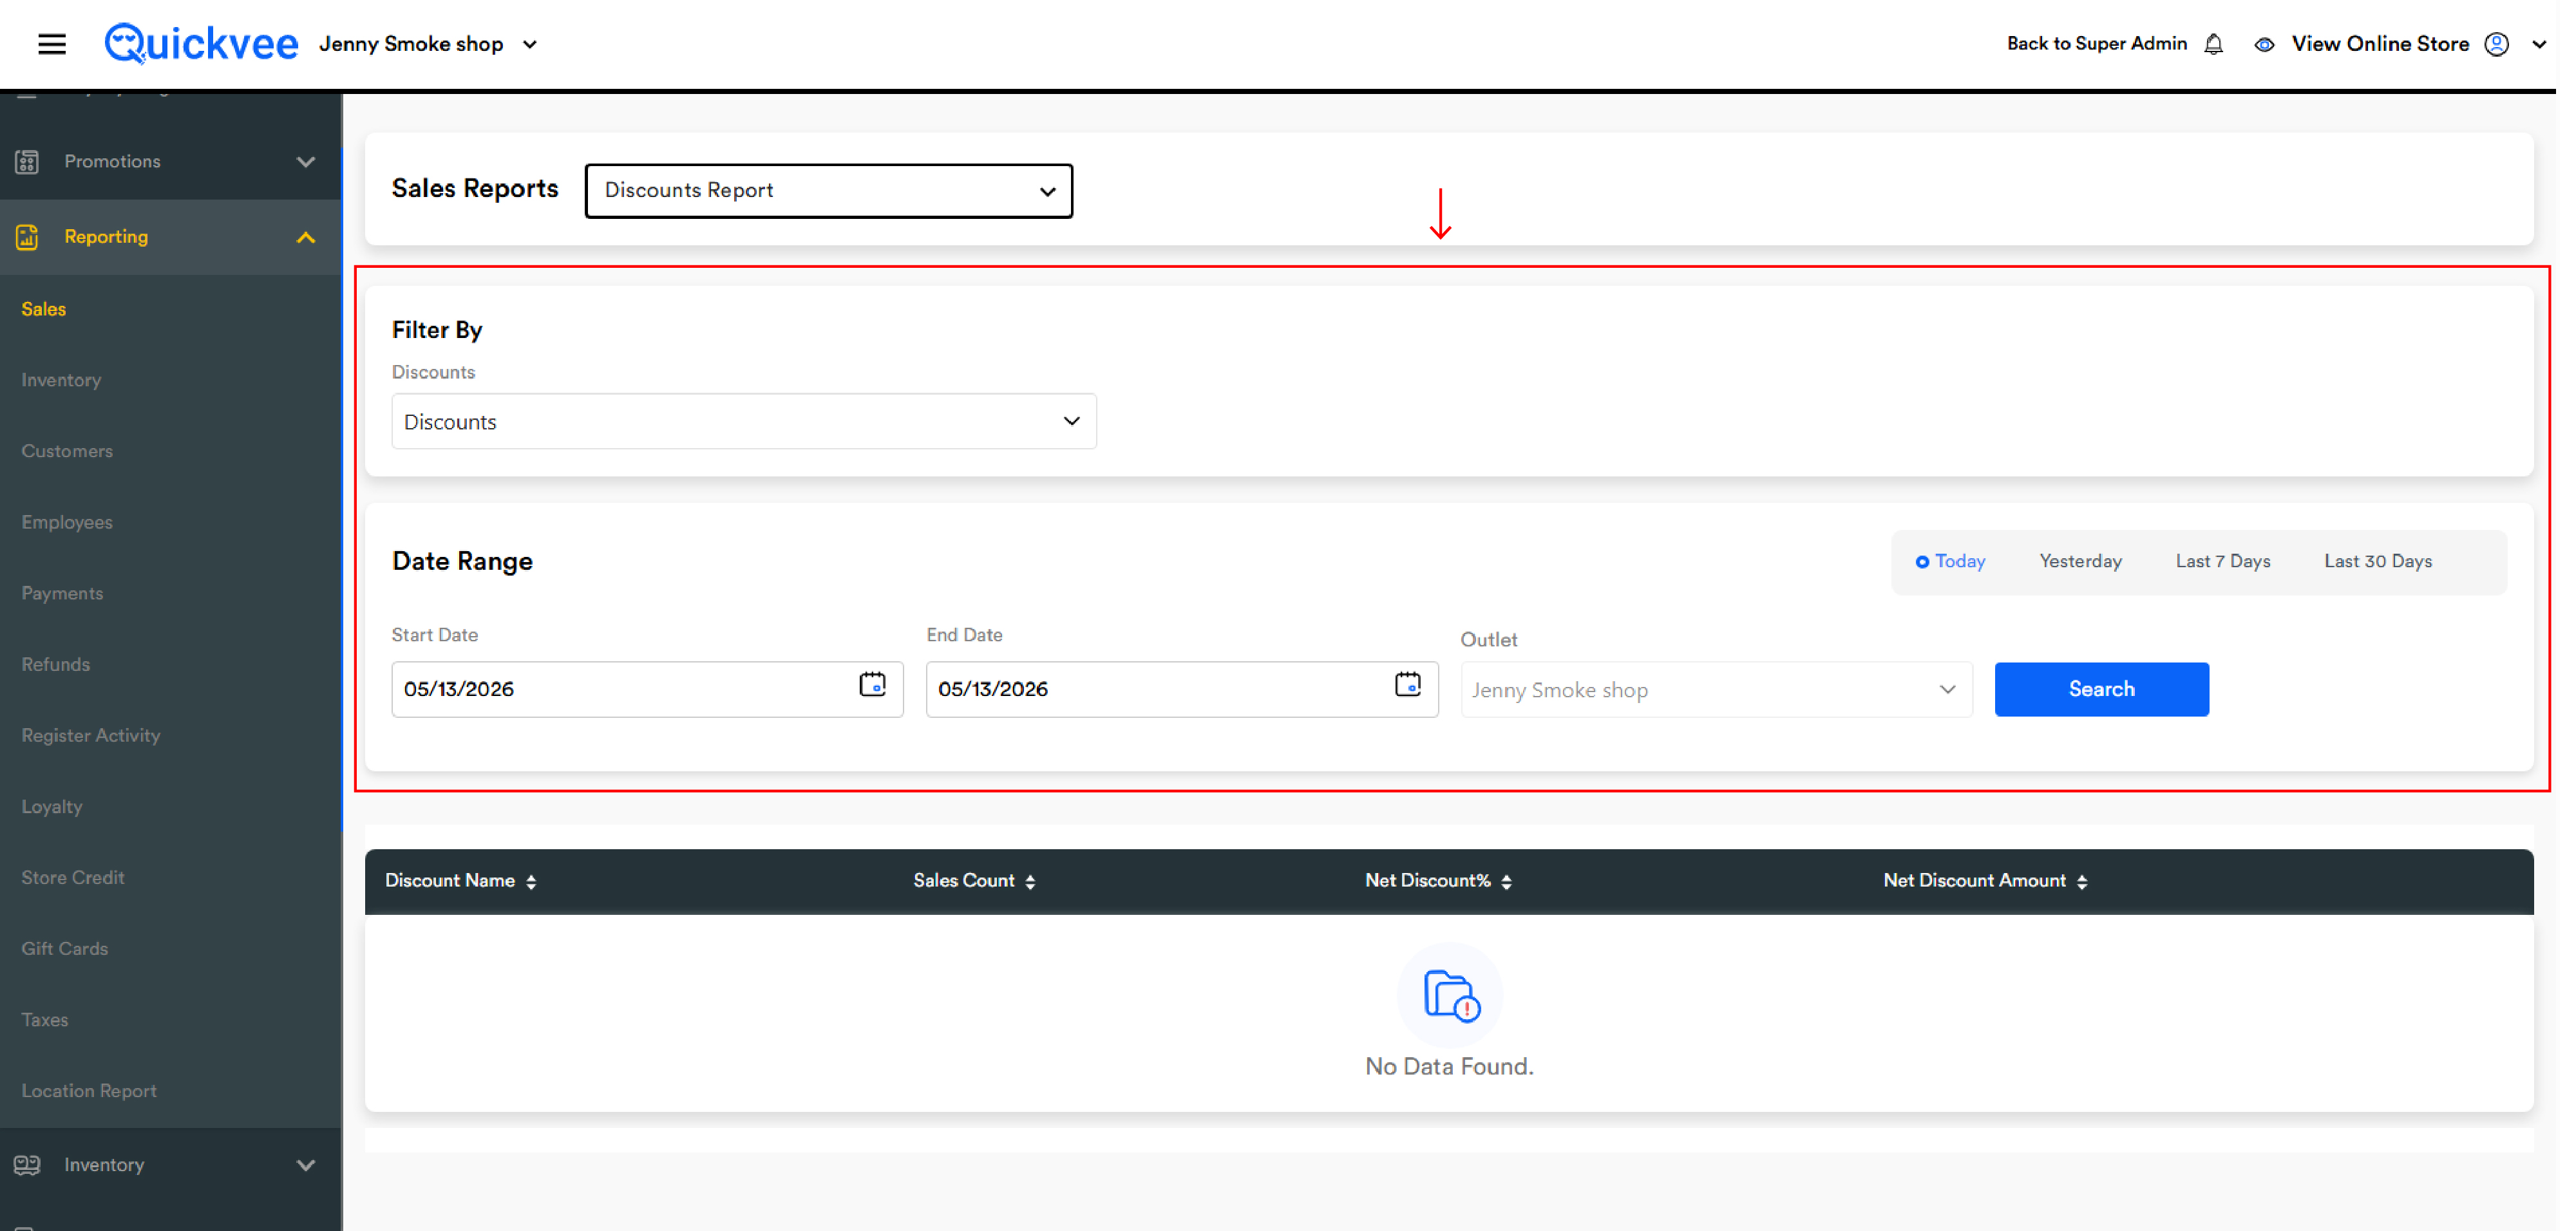This screenshot has height=1231, width=2576.
Task: Expand the Promotions sidebar section chevron
Action: (x=306, y=162)
